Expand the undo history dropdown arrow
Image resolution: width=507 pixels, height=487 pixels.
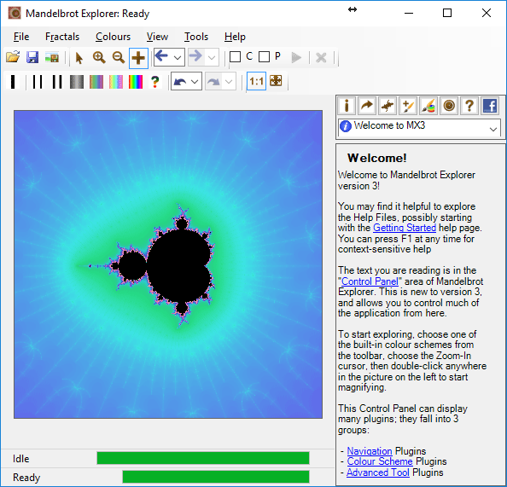pos(195,82)
